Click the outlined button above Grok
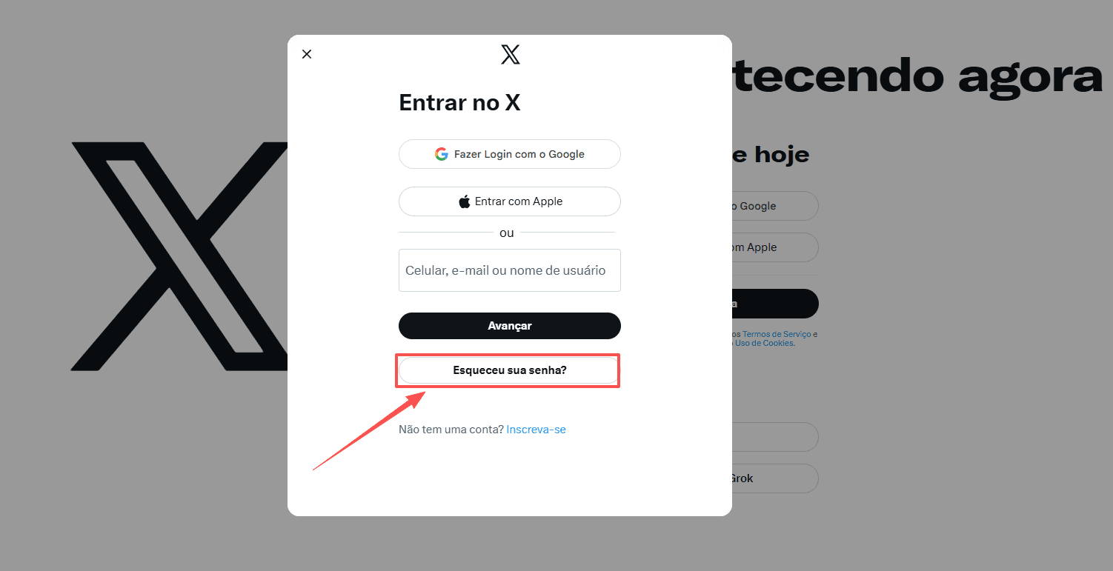The width and height of the screenshot is (1113, 571). (775, 437)
